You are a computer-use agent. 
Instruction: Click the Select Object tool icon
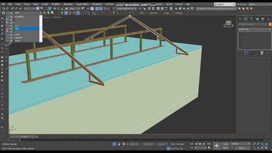click(38, 8)
